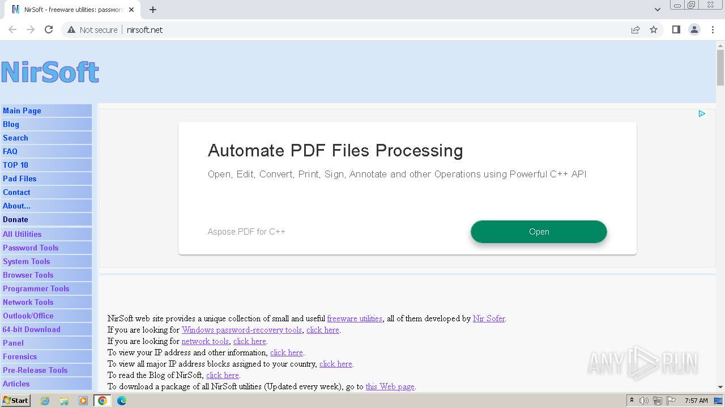Click here link for IP address info
This screenshot has width=725, height=408.
coord(287,352)
